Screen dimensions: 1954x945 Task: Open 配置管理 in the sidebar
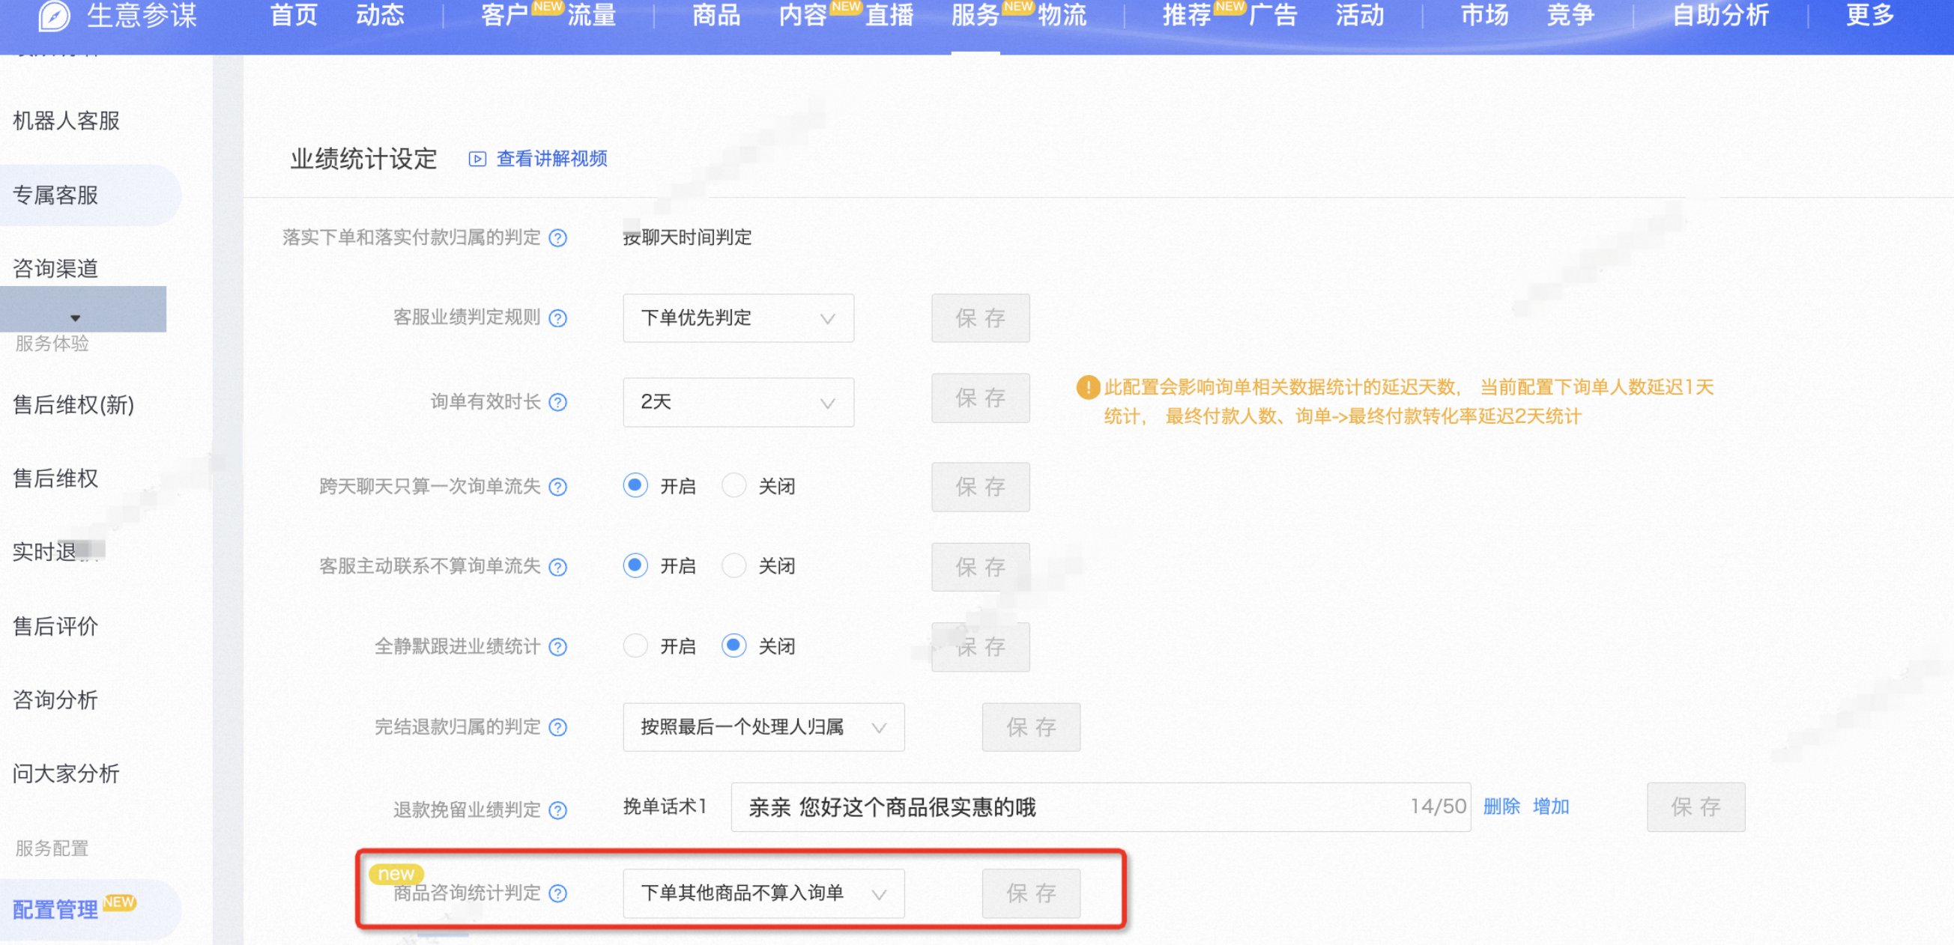(x=55, y=910)
